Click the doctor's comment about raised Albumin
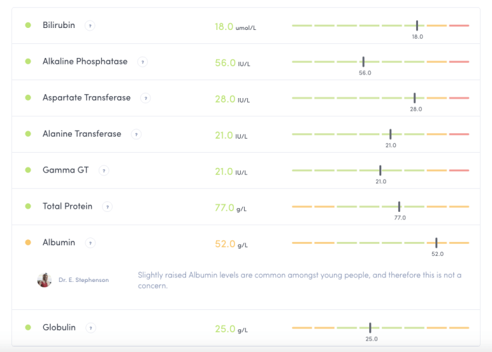The width and height of the screenshot is (492, 352). [299, 280]
